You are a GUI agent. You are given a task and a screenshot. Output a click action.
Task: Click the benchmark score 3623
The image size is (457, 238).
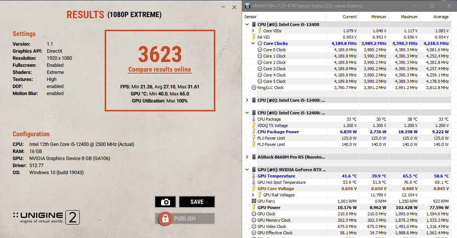160,54
